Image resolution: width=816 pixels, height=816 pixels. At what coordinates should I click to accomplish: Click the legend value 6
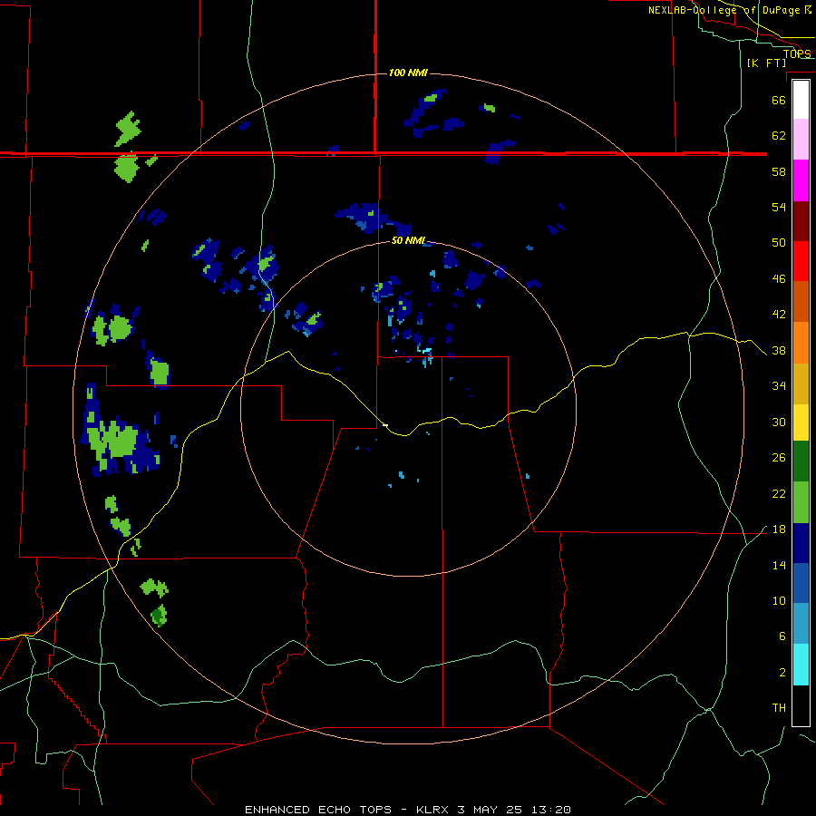pyautogui.click(x=782, y=636)
